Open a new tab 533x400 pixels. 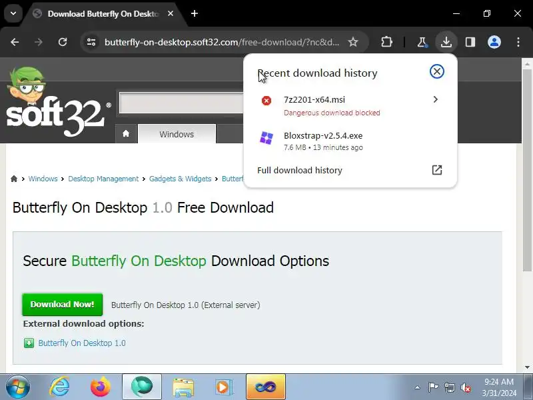pos(195,13)
